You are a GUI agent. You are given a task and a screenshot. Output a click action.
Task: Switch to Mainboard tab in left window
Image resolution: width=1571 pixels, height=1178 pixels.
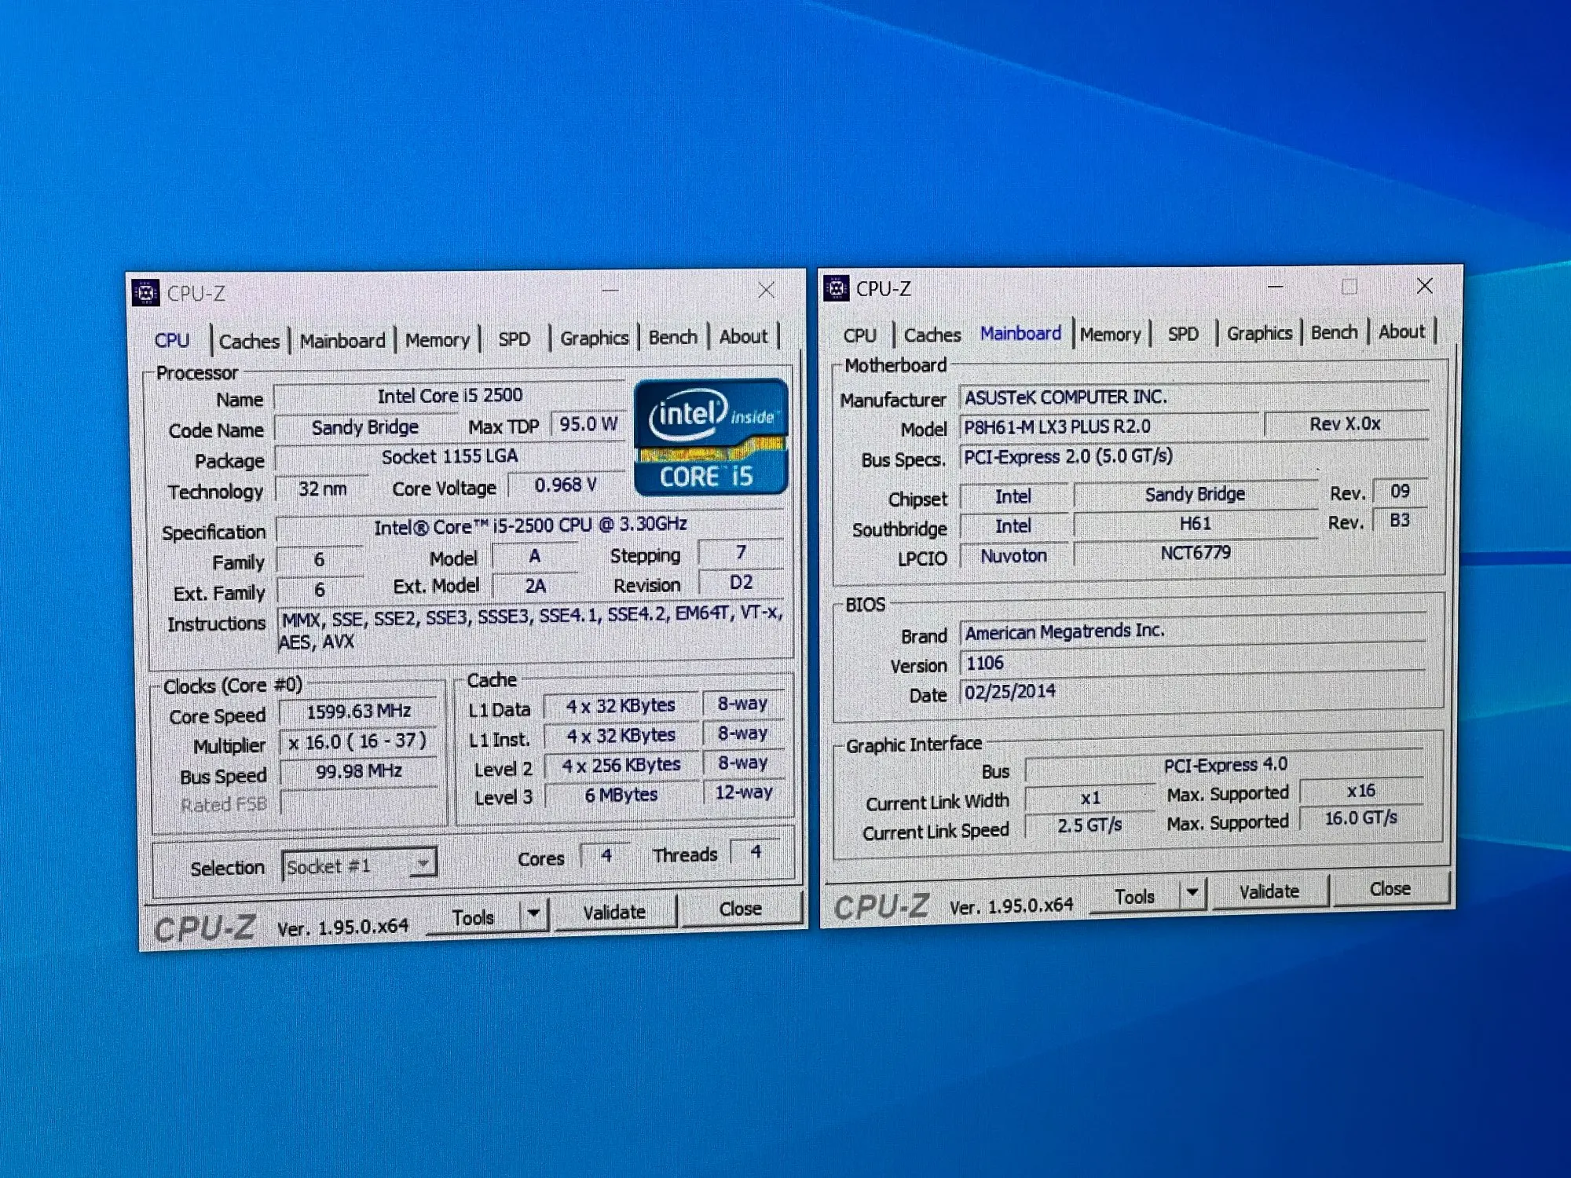[x=342, y=341]
